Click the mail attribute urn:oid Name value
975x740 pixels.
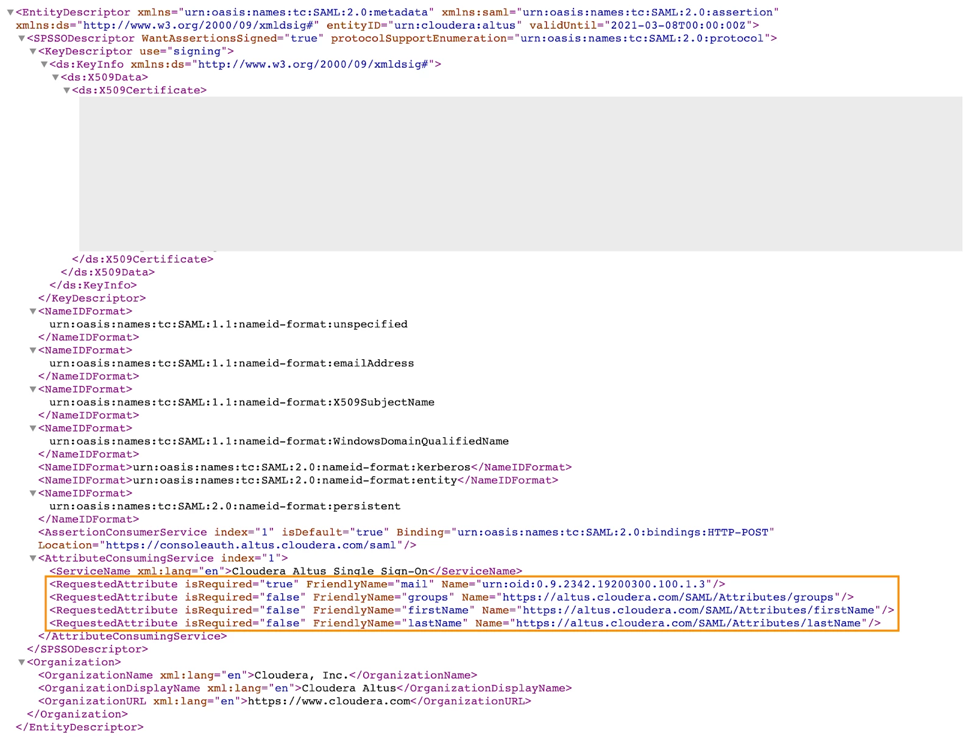tap(594, 584)
